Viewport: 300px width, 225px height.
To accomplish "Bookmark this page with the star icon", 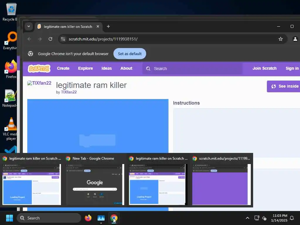I will pos(280,39).
